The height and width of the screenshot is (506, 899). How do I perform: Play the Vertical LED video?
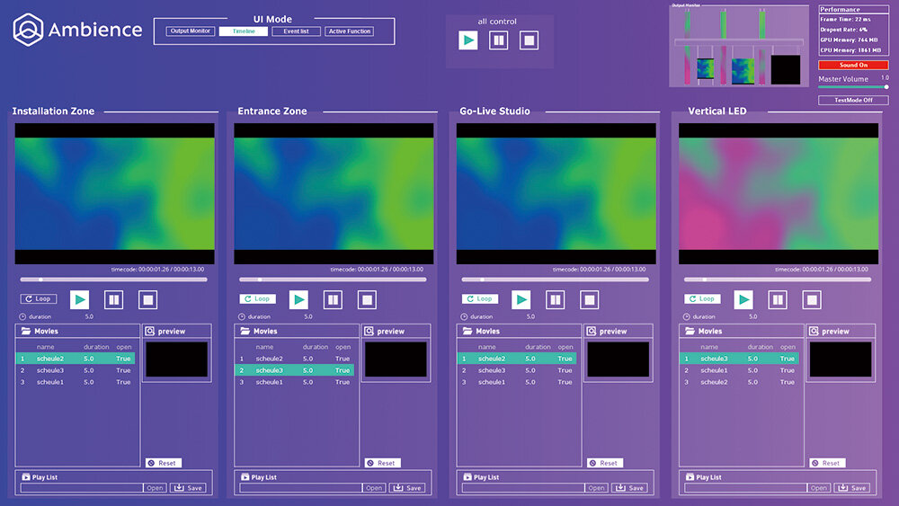743,299
